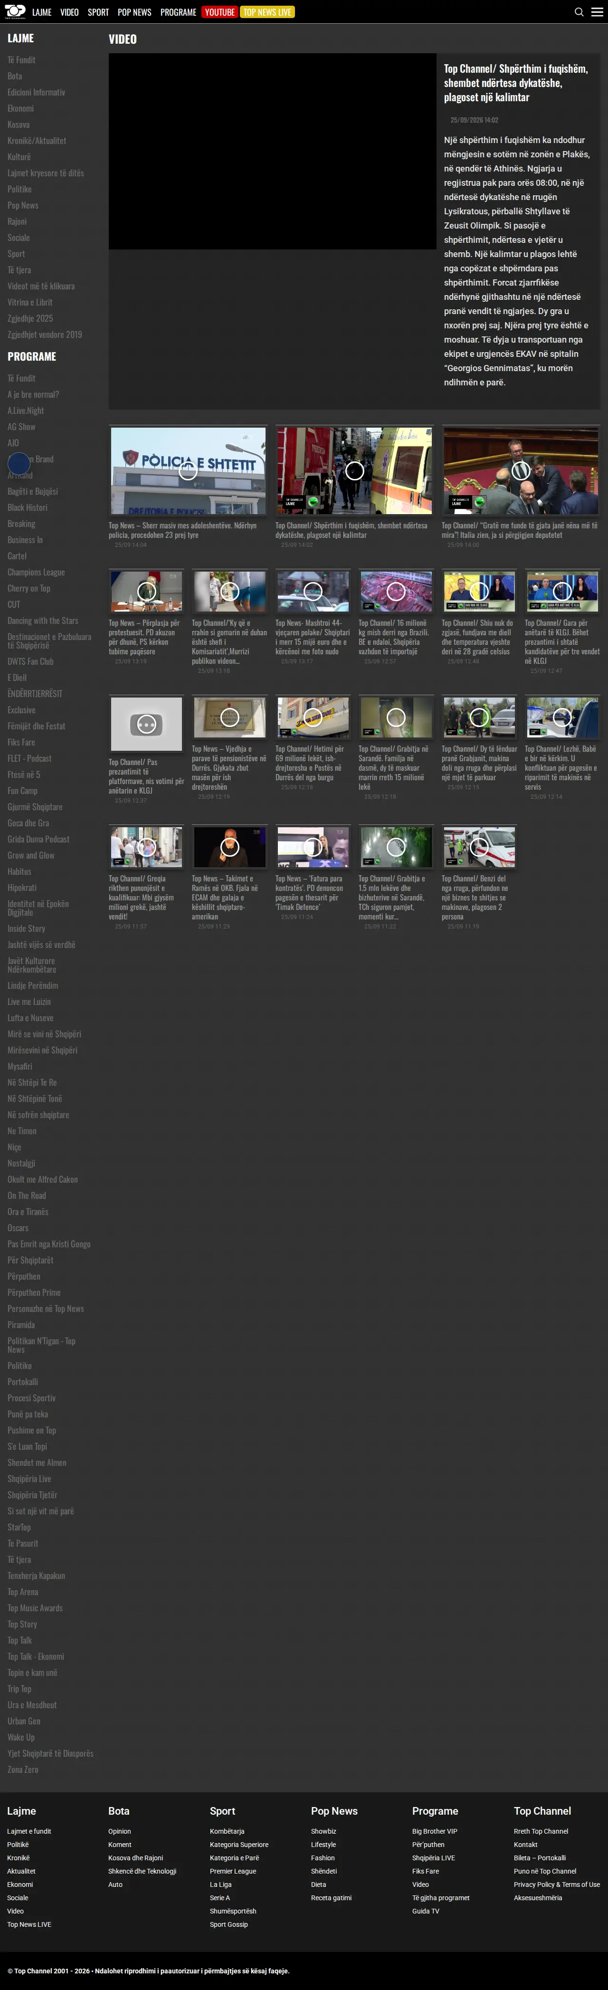Play the 16 milionë kg mish video
Screen dimensions: 608x1990
click(396, 592)
